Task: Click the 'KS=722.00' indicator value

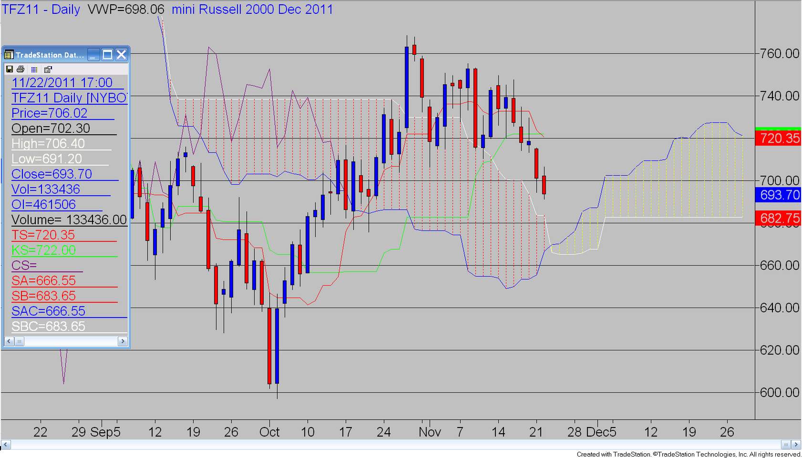Action: 43,250
